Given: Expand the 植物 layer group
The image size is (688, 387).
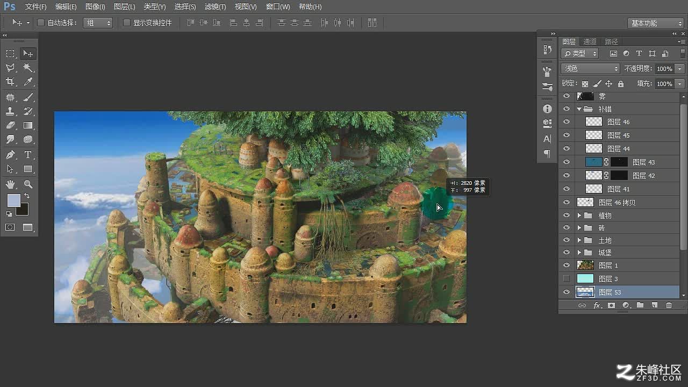Looking at the screenshot, I should (579, 216).
